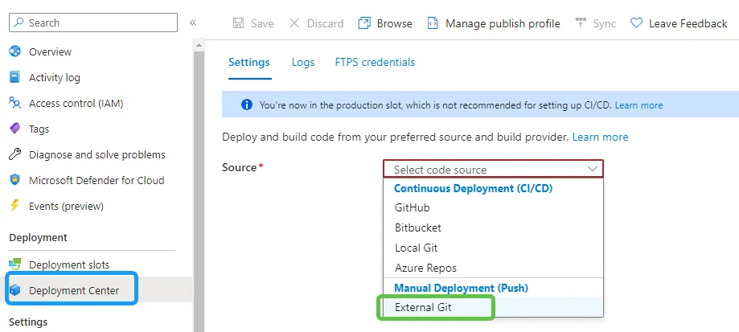
Task: Open Microsoft Defender for Cloud shield icon
Action: click(14, 181)
